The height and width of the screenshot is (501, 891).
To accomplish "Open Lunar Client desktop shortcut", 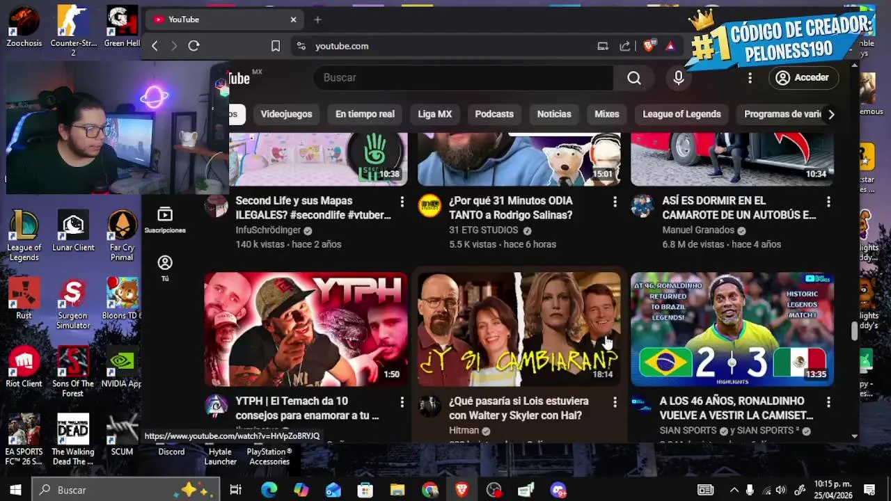I will 73,231.
